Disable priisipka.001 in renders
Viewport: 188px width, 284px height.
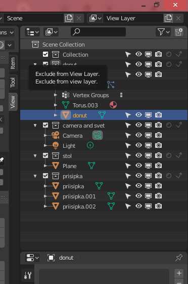click(x=158, y=196)
